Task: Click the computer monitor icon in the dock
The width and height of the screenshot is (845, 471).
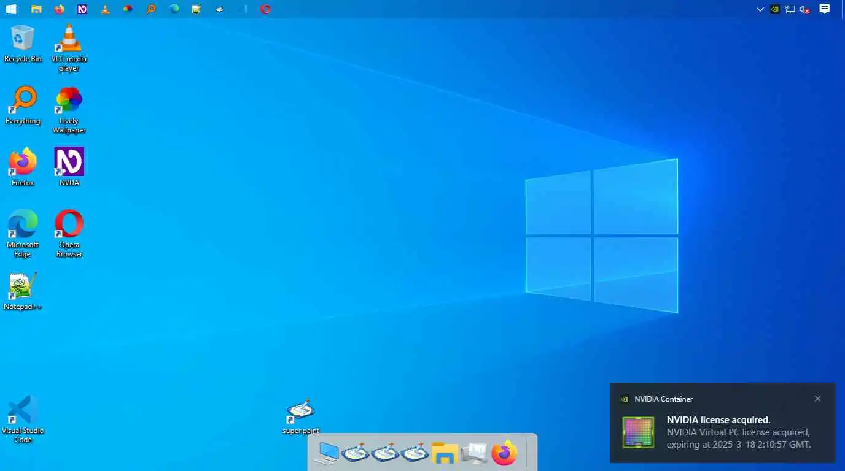Action: point(326,453)
